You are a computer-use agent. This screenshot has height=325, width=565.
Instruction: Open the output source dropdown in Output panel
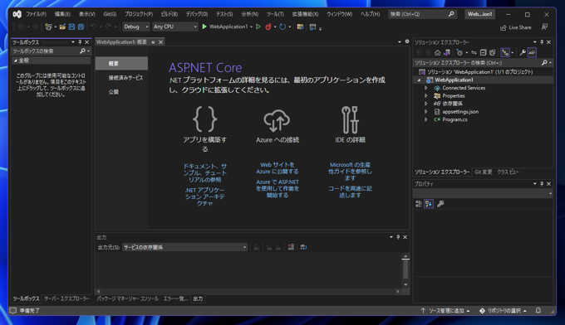[184, 247]
